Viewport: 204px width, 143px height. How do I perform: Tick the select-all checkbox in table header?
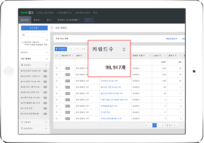pyautogui.click(x=57, y=56)
